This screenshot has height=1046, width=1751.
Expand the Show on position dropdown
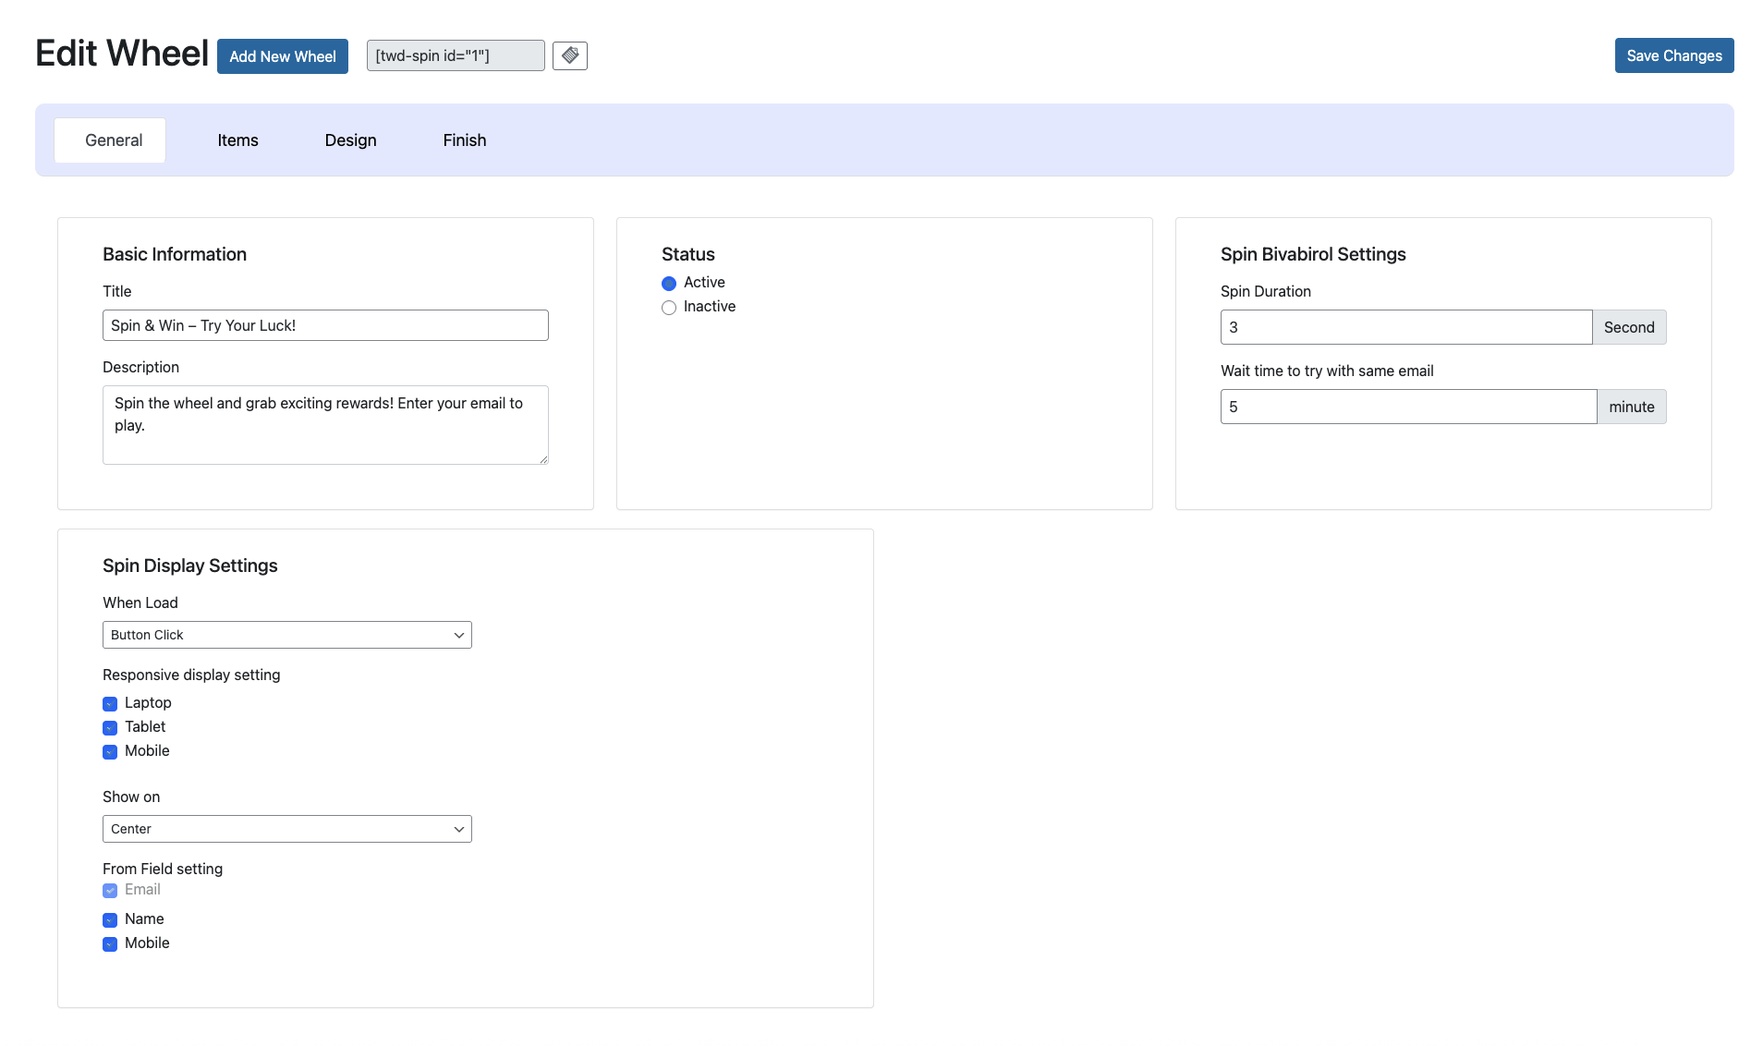[286, 829]
